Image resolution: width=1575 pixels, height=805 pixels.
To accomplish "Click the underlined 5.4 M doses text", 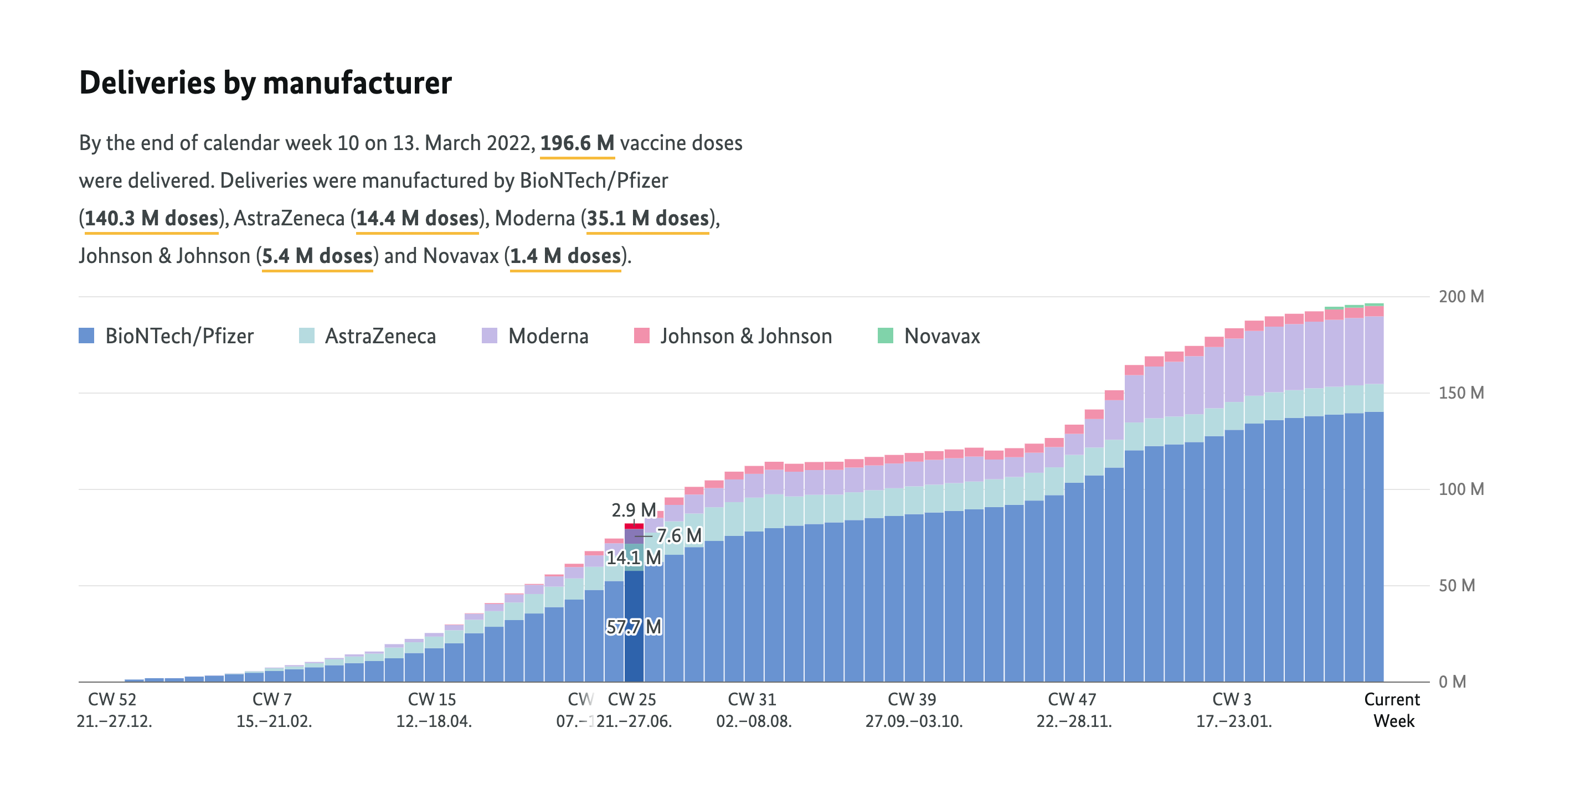I will (317, 255).
